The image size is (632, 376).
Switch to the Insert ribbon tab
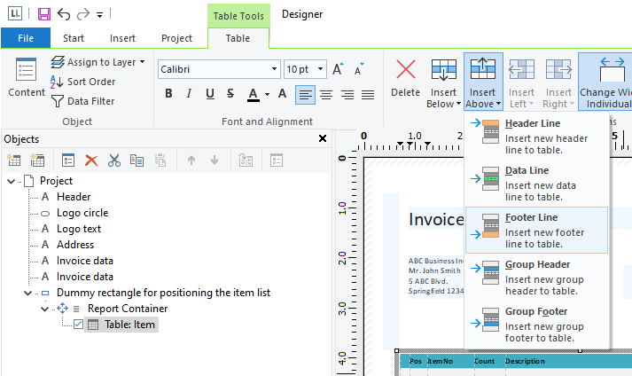click(122, 38)
